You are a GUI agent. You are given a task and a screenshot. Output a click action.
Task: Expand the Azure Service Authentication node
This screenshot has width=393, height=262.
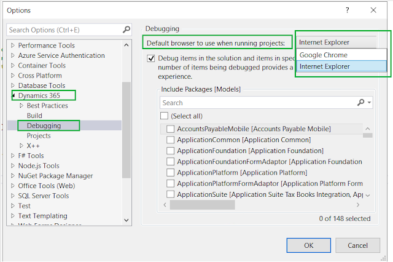(13, 55)
